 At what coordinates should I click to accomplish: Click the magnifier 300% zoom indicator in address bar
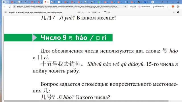tap(133, 7)
